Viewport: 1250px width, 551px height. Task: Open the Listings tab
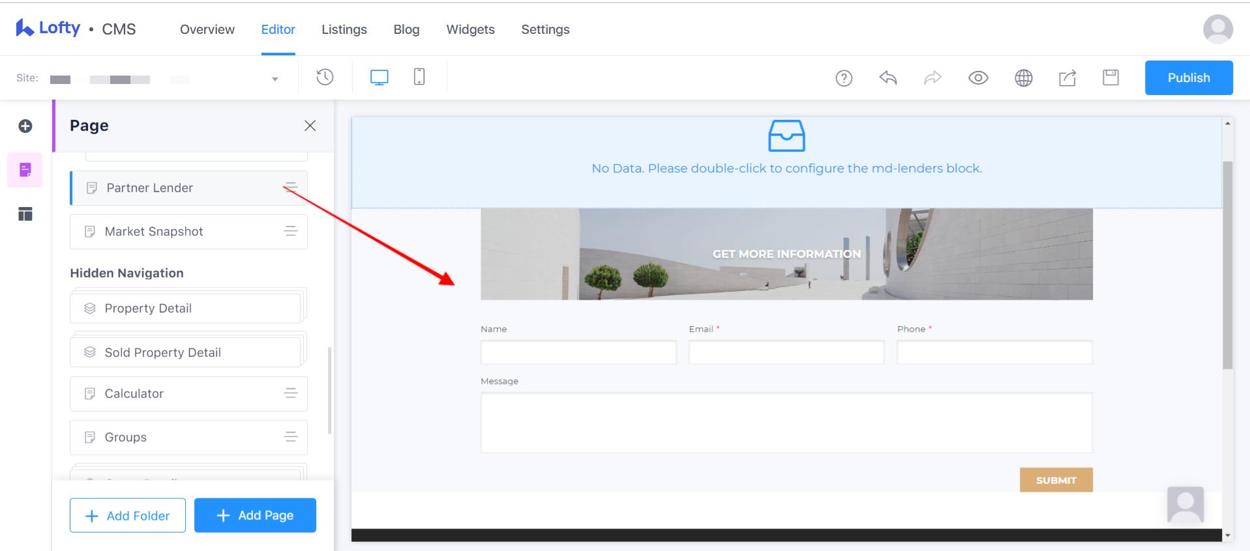tap(344, 29)
